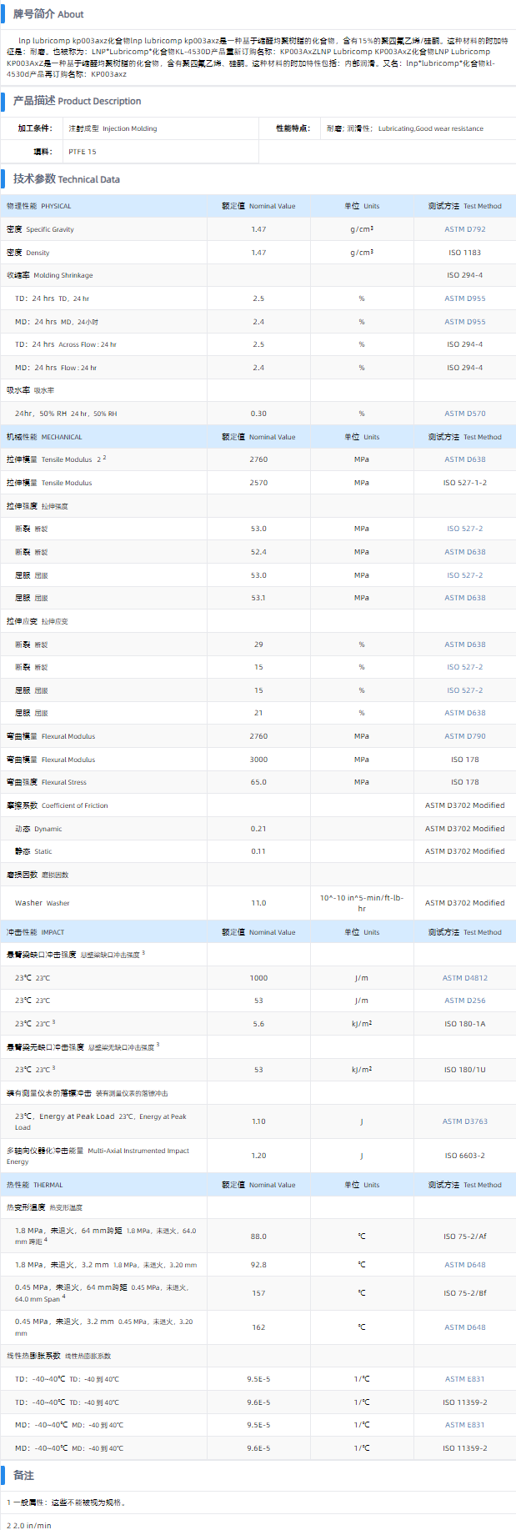Open the ASTM D790 flexural modulus link
Viewport: 516px width, 1530px height.
[x=464, y=736]
